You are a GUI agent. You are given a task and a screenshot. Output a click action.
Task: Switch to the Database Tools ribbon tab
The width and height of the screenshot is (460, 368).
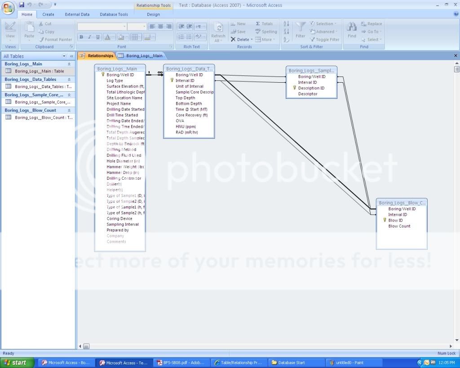tap(114, 14)
